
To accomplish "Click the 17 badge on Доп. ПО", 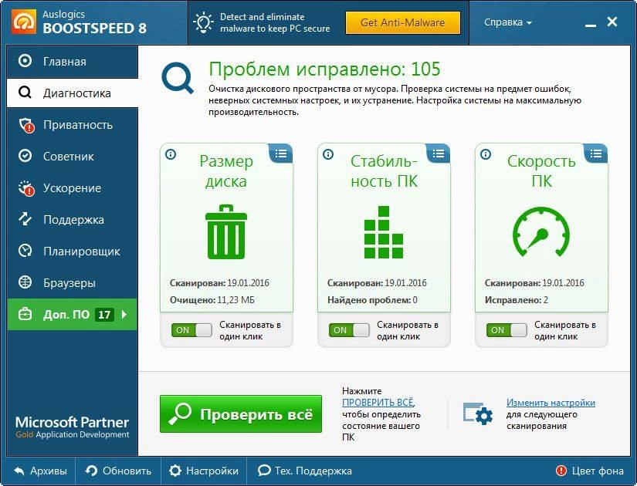I will tap(104, 315).
